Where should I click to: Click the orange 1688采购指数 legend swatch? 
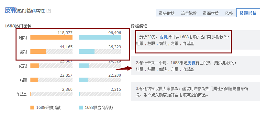tap(32, 108)
